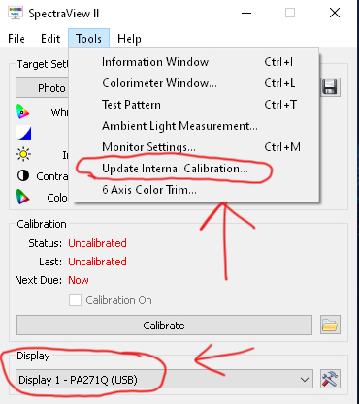The image size is (359, 404).
Task: Minimize the SpectraView II window
Action: pyautogui.click(x=246, y=13)
